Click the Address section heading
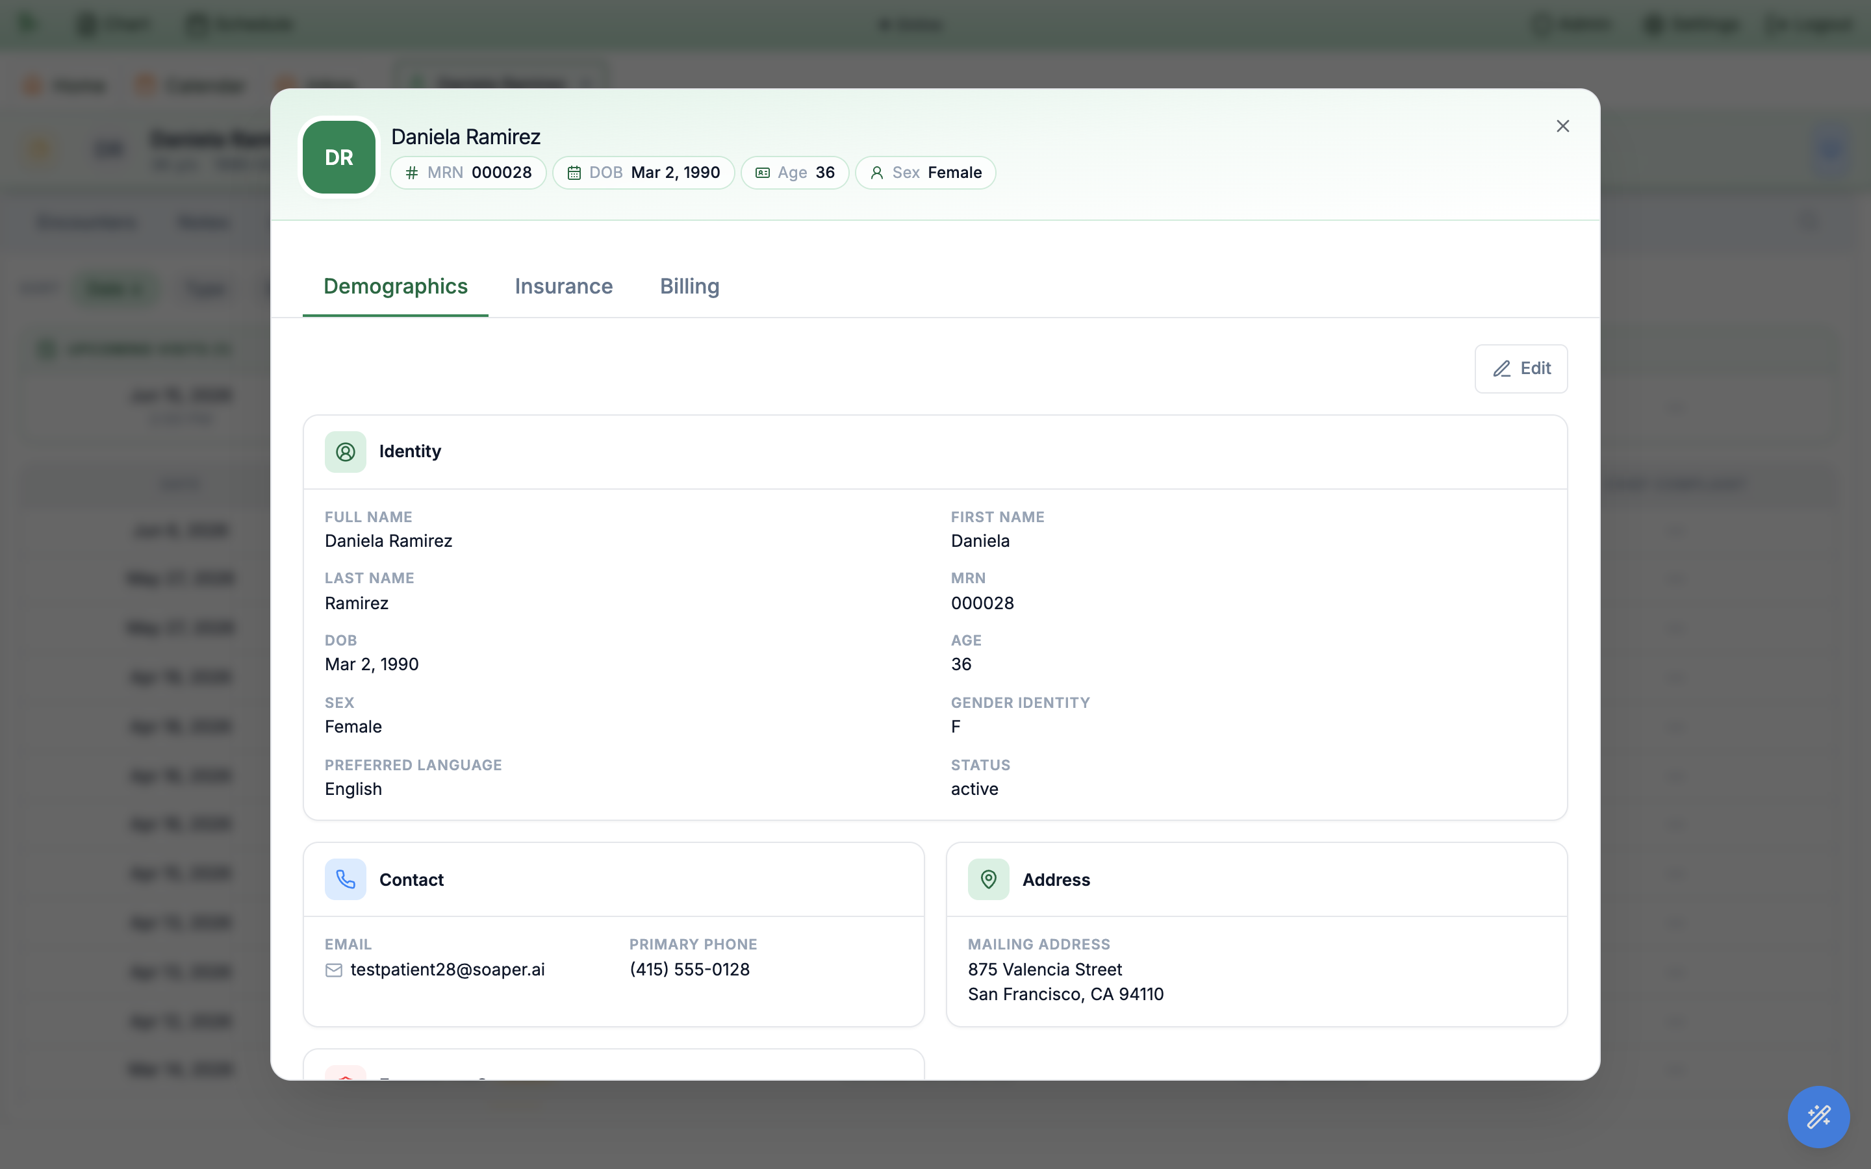The height and width of the screenshot is (1169, 1871). tap(1056, 880)
